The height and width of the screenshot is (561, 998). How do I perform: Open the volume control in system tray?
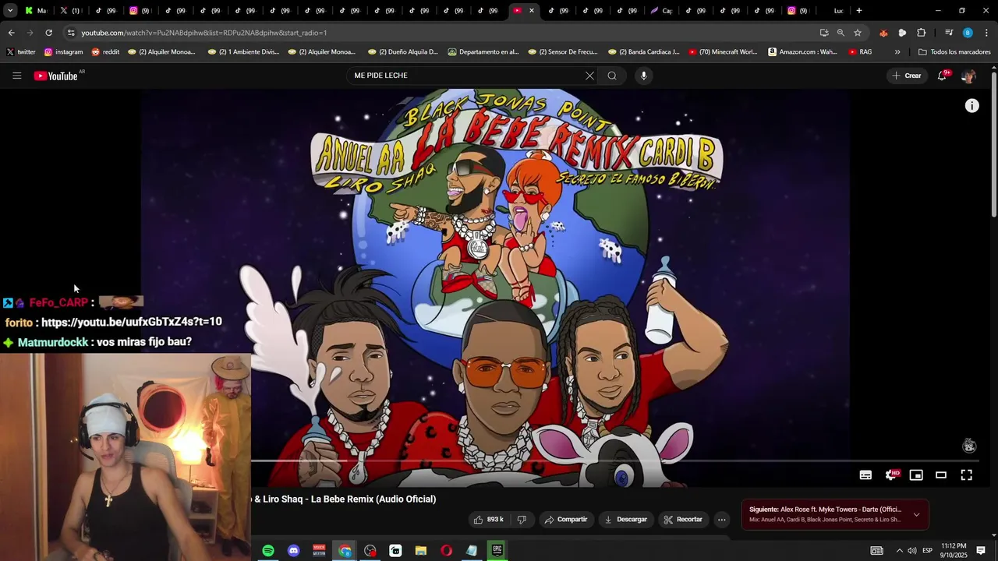(912, 551)
